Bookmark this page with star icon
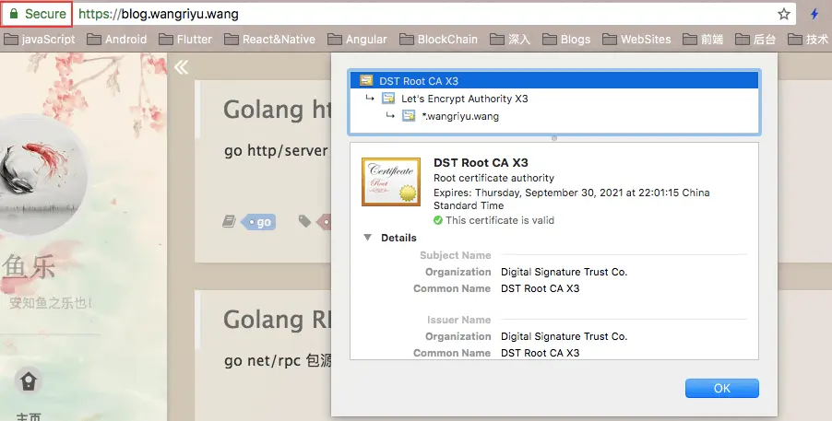832x421 pixels. [784, 14]
